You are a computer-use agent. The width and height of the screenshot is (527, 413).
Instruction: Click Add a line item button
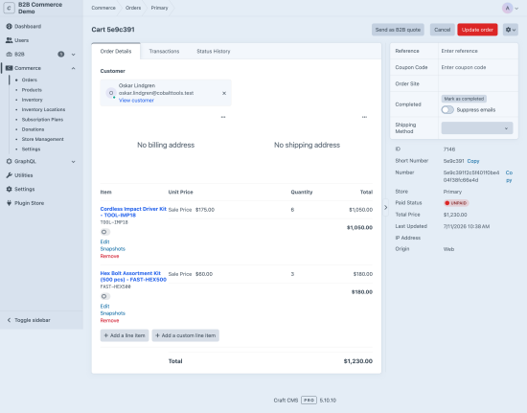click(x=125, y=335)
